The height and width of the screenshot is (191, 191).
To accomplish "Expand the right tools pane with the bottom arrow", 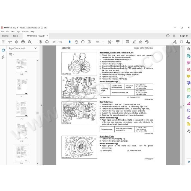I will tap(189, 162).
